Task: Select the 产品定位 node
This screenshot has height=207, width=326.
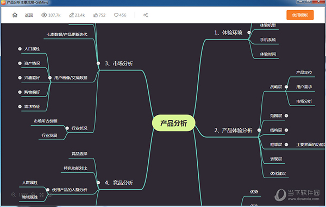Action: click(304, 73)
